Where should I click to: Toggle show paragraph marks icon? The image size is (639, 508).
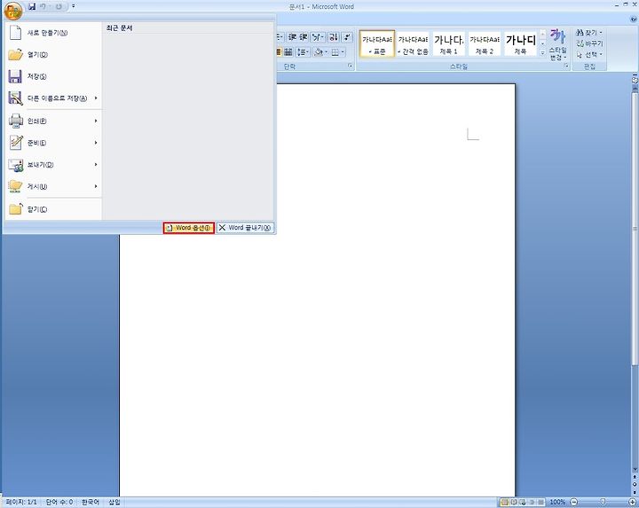(347, 37)
